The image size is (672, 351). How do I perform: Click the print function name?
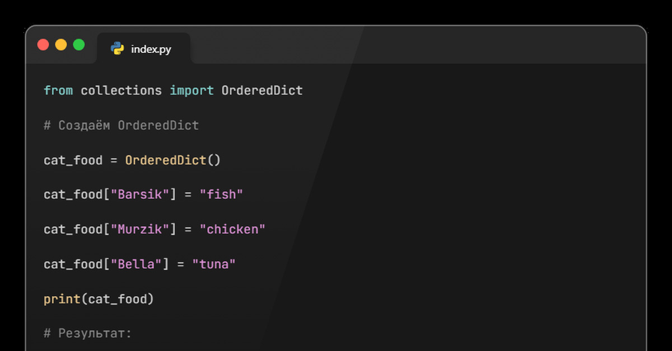pos(62,300)
